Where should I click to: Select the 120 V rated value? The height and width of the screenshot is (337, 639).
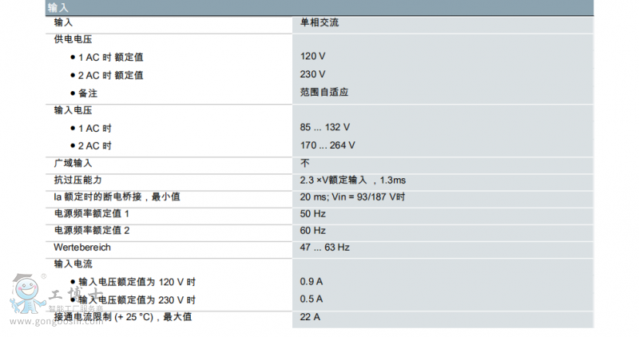point(312,57)
